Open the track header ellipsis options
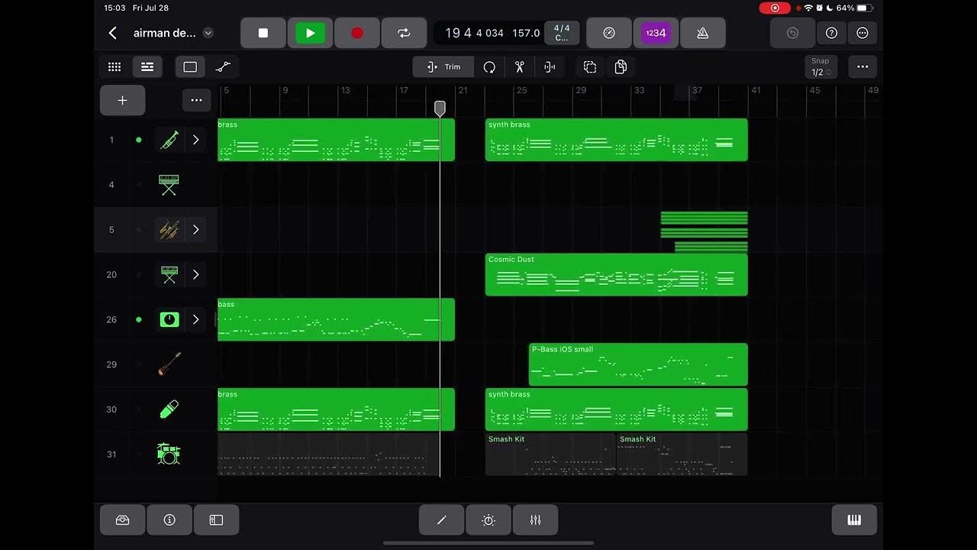 pyautogui.click(x=196, y=100)
